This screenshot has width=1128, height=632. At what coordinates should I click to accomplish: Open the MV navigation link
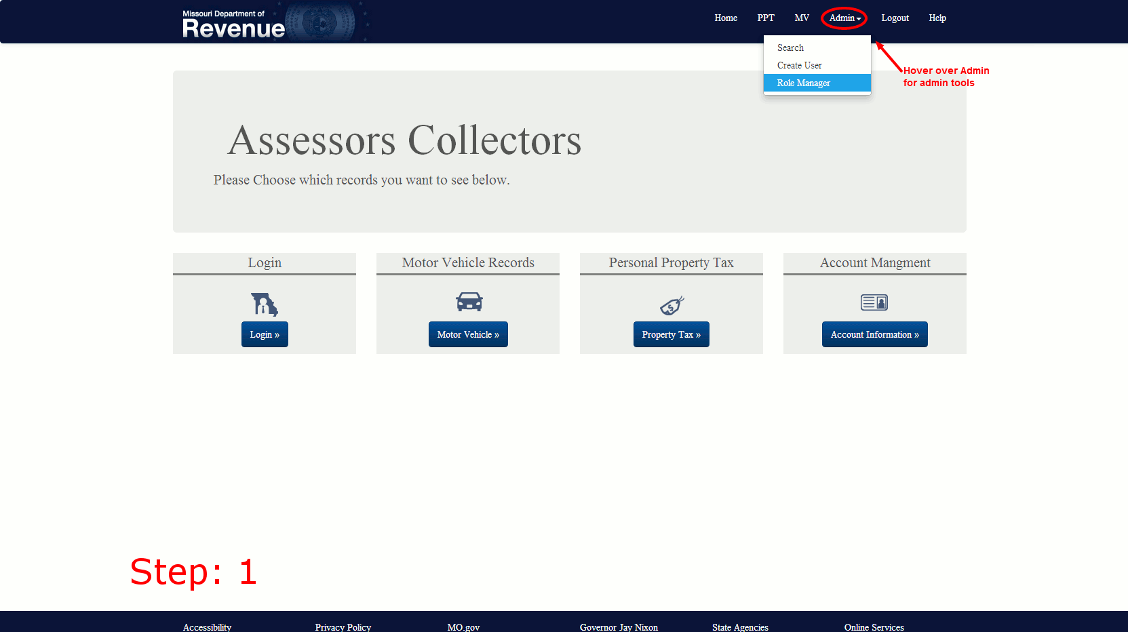[801, 18]
